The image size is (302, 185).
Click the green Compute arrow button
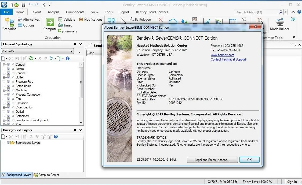tap(50, 22)
